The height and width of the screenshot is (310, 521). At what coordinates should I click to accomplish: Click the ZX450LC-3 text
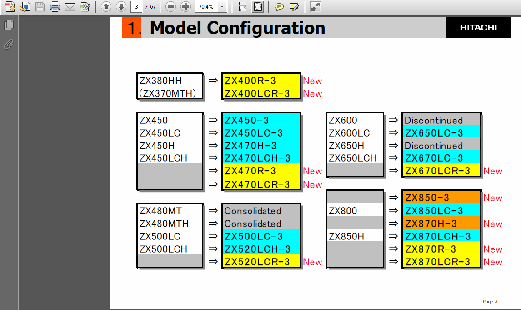[x=254, y=133]
